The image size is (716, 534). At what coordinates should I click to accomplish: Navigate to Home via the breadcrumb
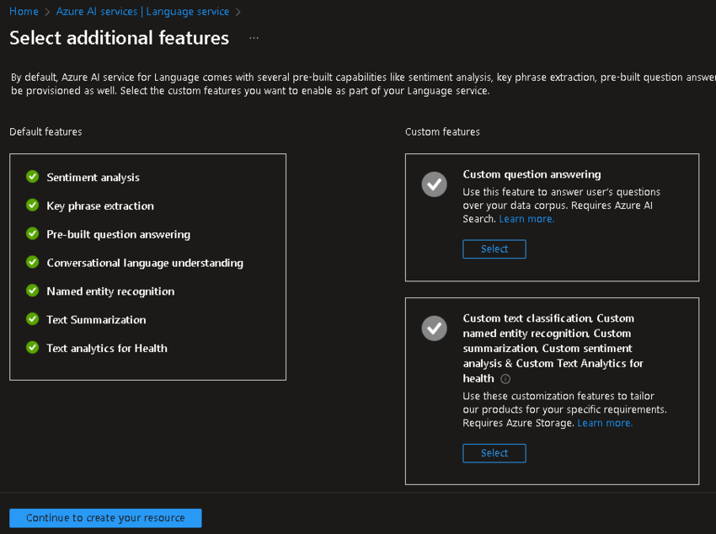coord(23,11)
